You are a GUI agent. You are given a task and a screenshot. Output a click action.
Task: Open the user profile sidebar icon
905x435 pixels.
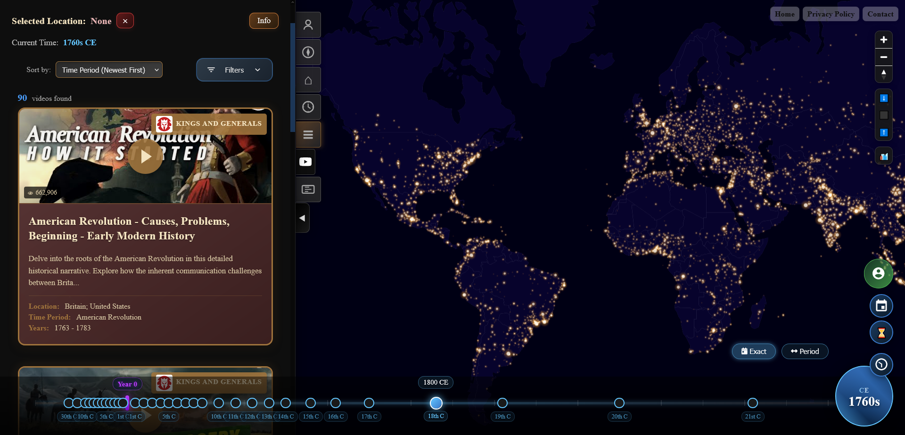click(308, 25)
